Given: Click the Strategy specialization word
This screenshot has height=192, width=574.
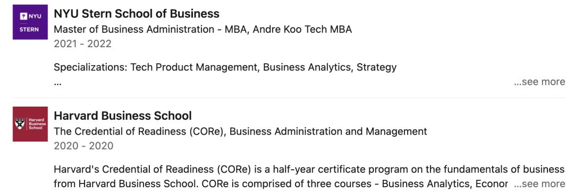Looking at the screenshot, I should pos(377,67).
